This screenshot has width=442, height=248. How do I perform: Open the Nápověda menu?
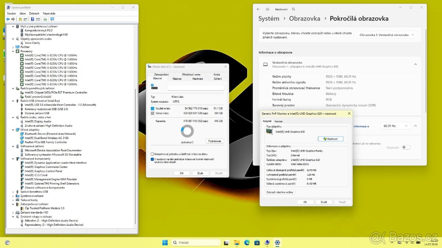point(49,13)
